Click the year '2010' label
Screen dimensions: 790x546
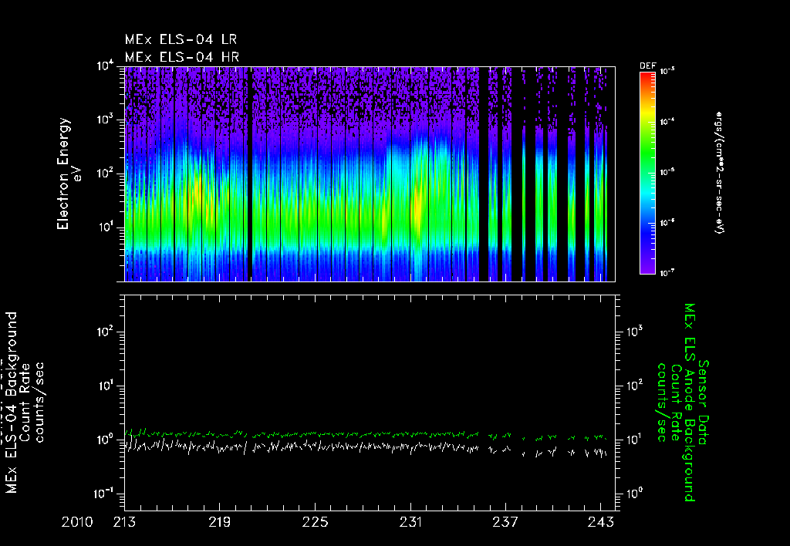coord(77,522)
